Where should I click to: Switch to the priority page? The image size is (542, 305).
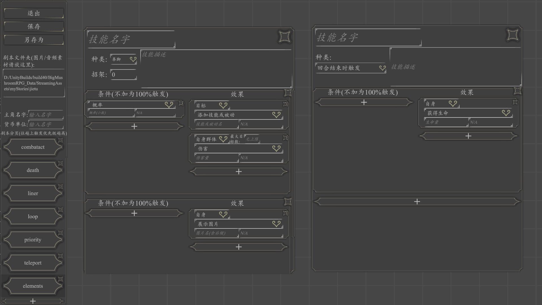click(33, 240)
